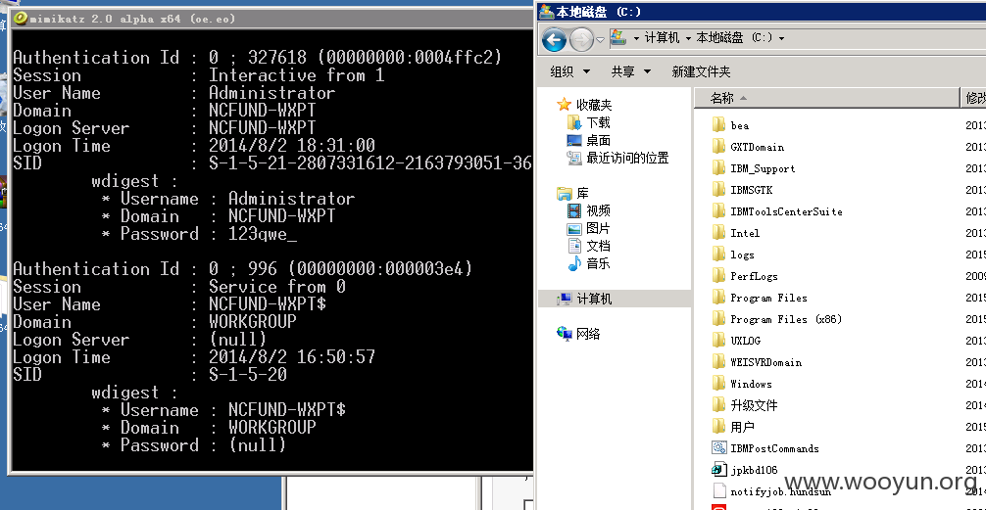Select the Windows folder icon
This screenshot has height=510, width=986.
(x=719, y=383)
